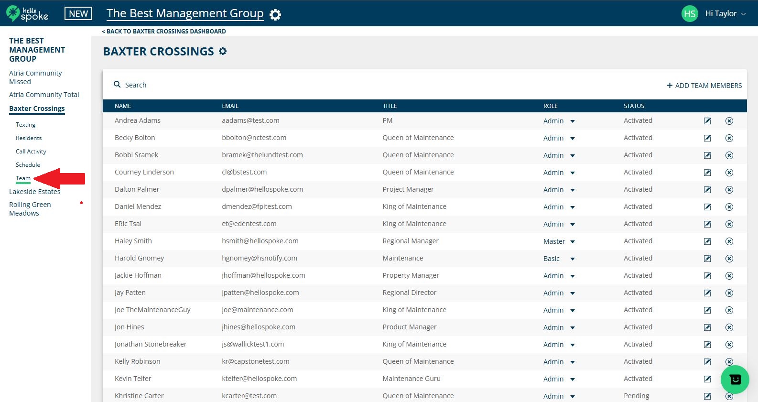
Task: Open role dropdown for Andrea Adams
Action: click(559, 121)
